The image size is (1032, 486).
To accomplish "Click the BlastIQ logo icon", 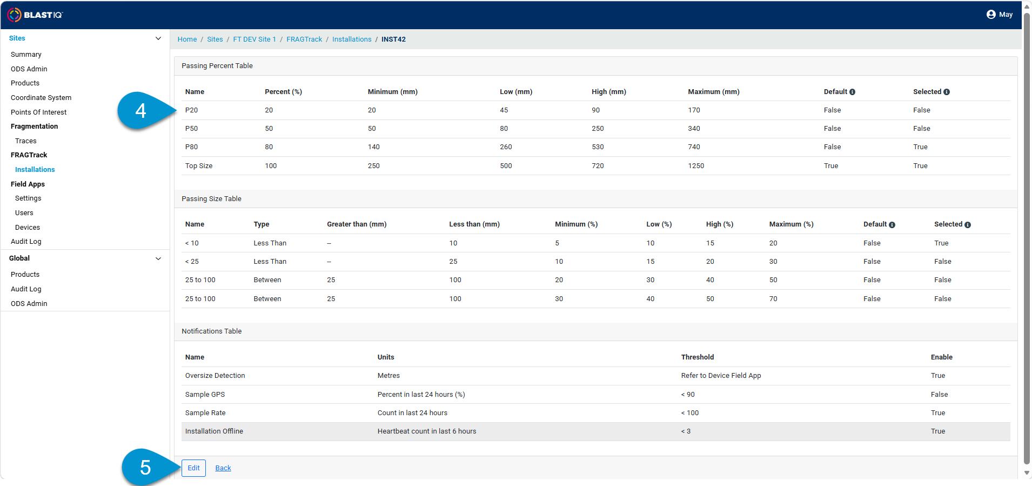I will [15, 15].
